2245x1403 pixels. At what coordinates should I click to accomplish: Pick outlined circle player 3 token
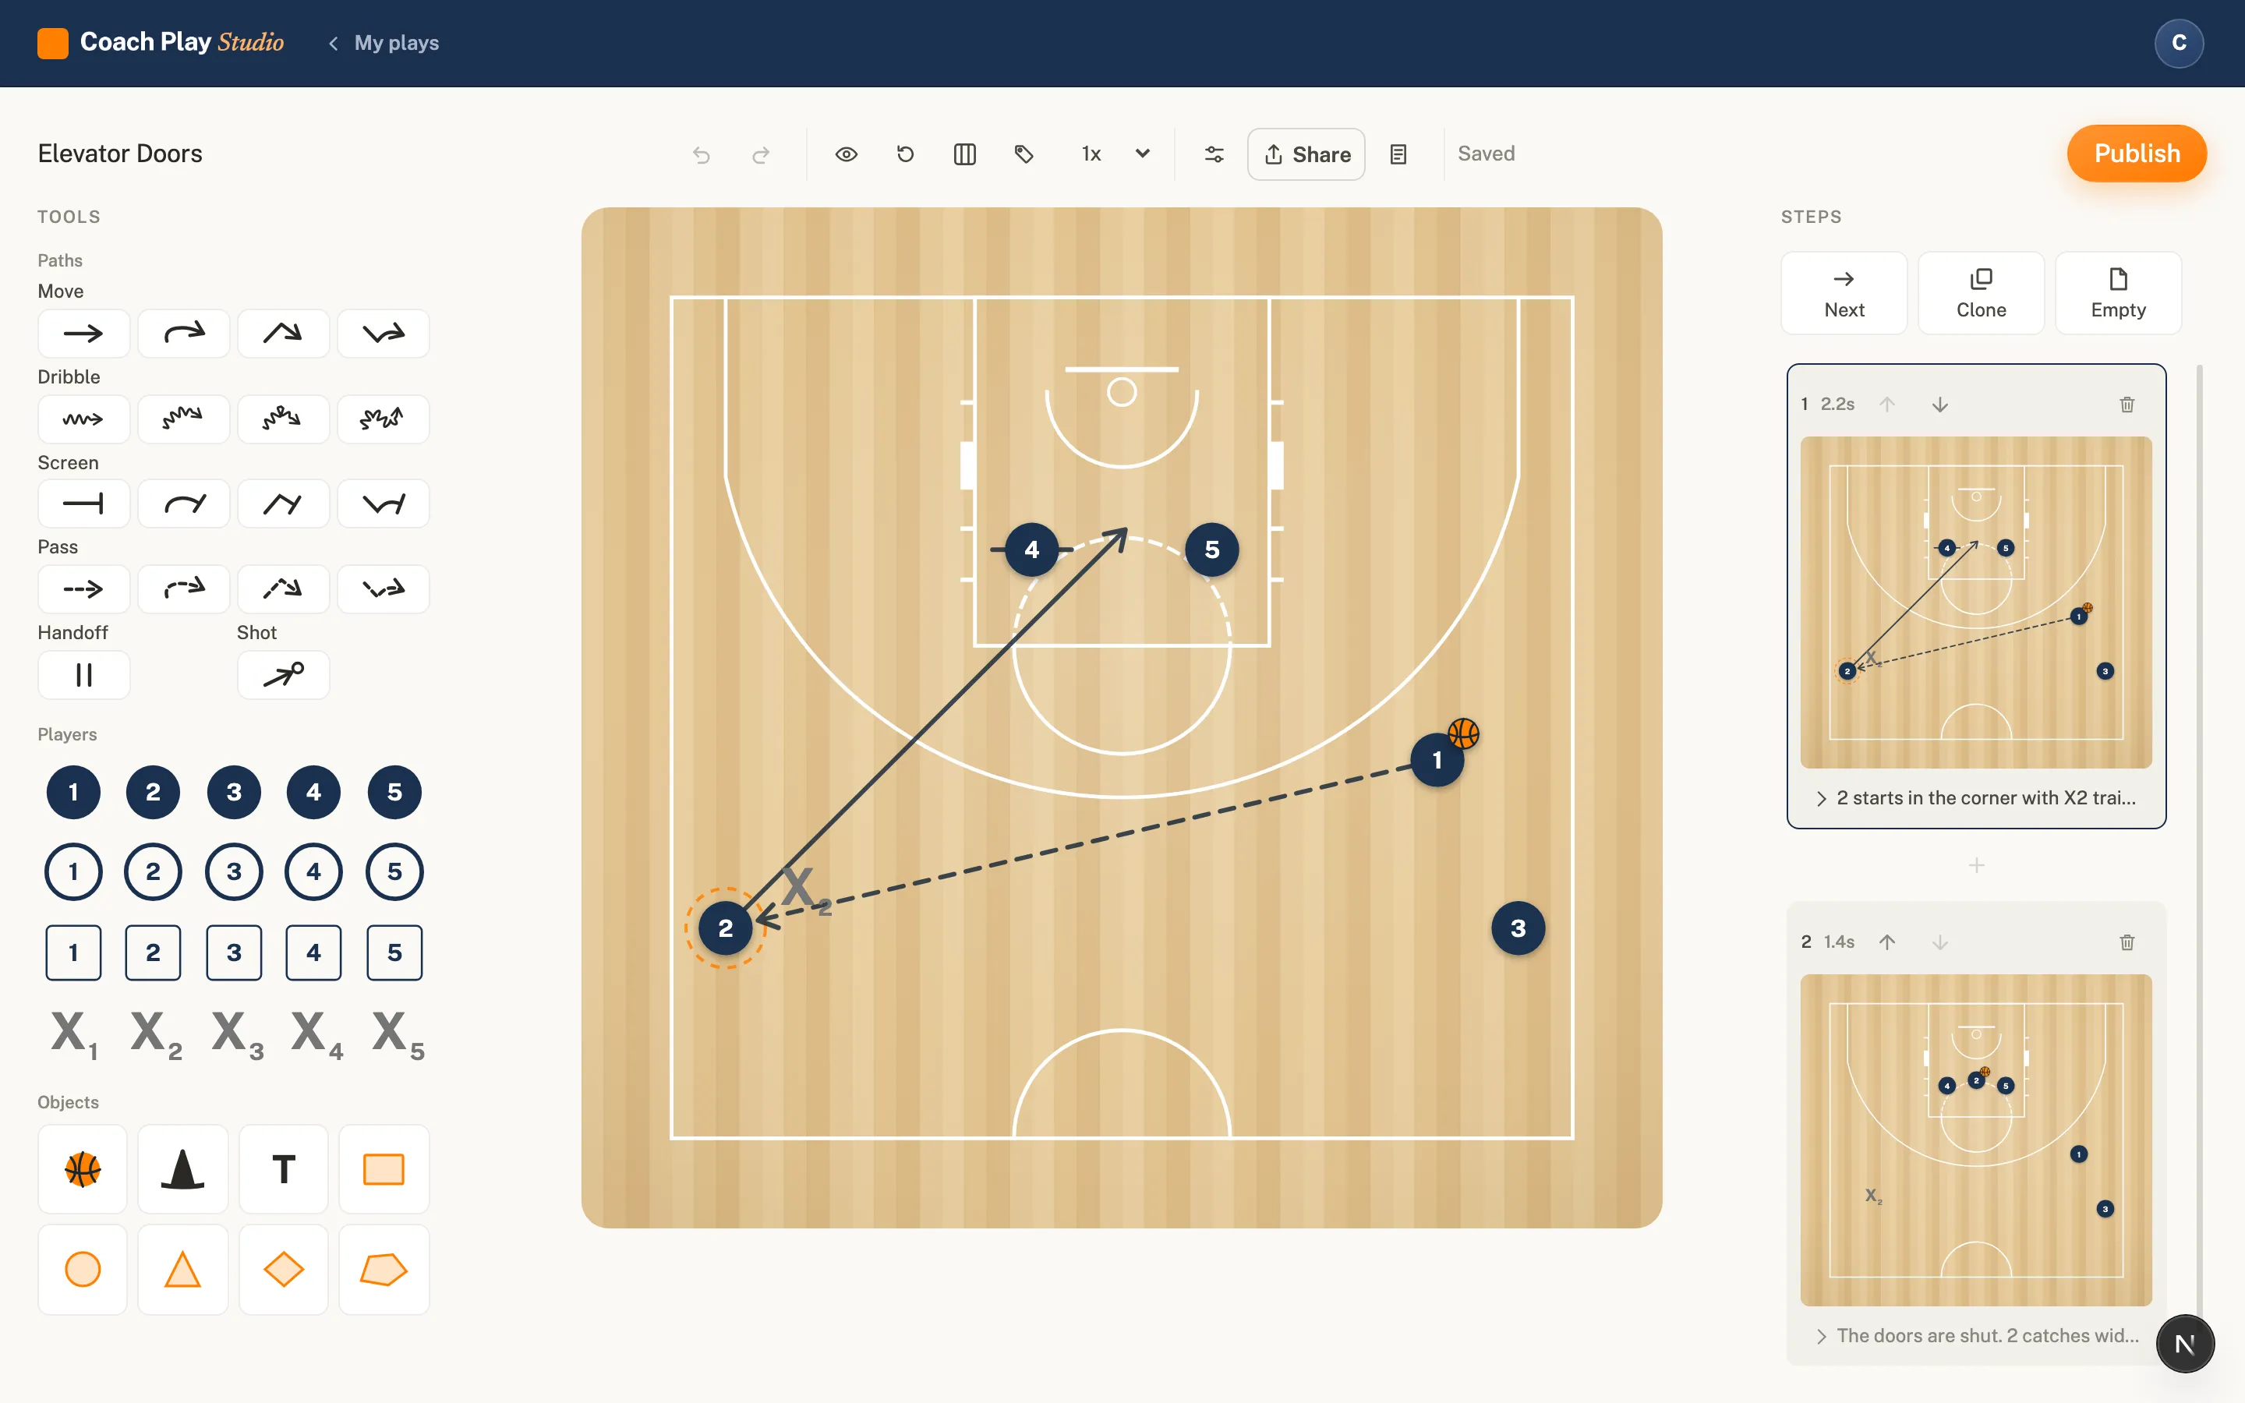click(234, 872)
